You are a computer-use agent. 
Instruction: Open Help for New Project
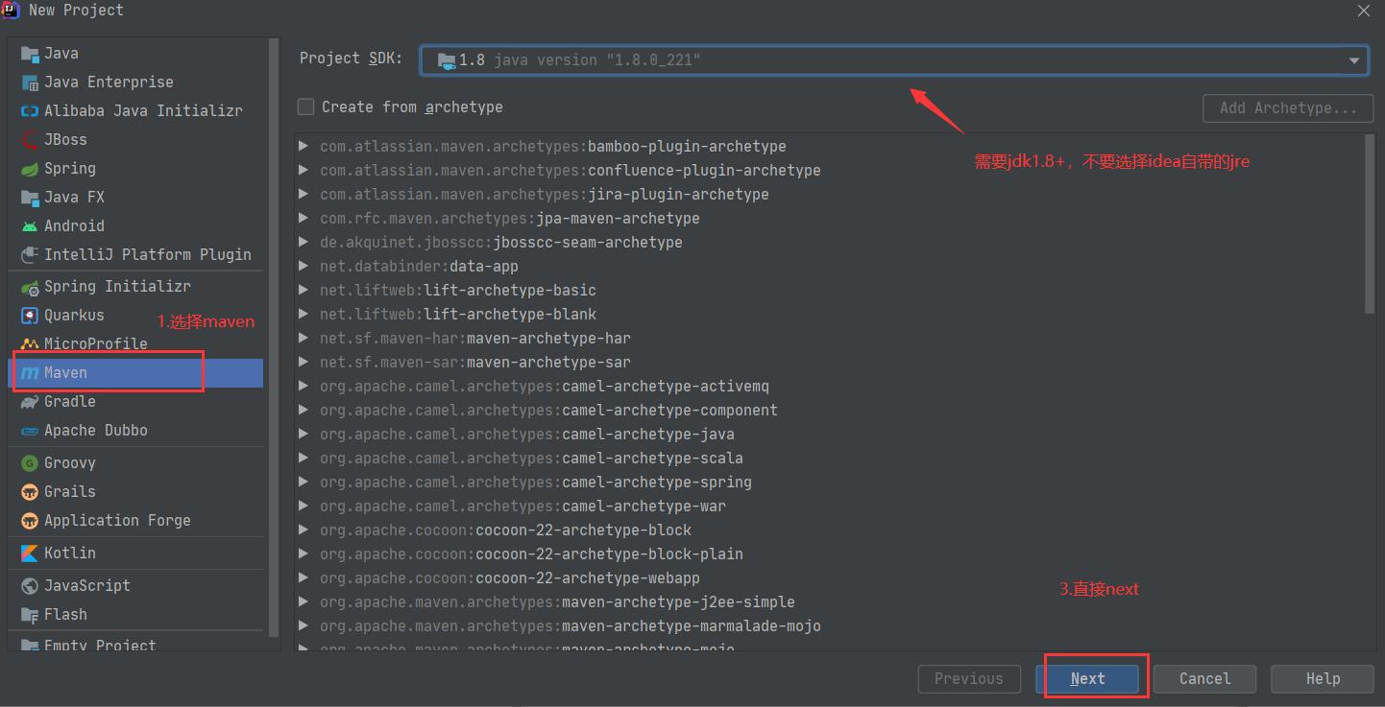click(x=1323, y=679)
